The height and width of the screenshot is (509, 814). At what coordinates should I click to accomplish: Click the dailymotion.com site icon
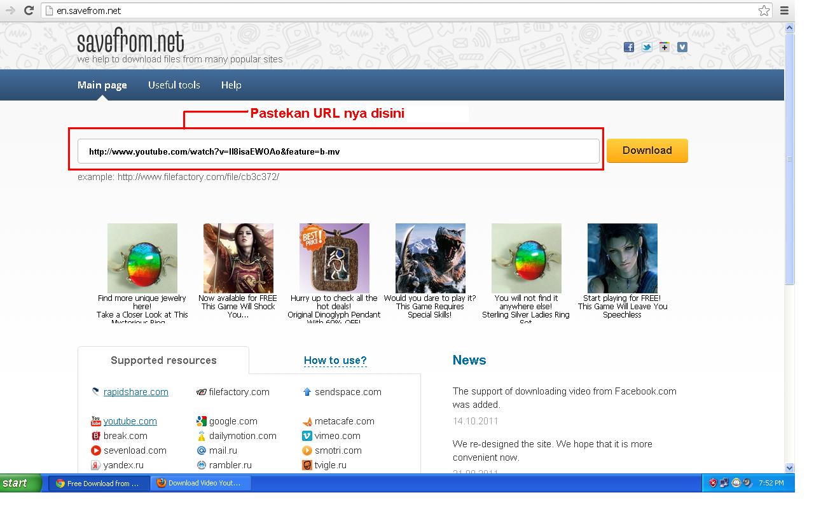point(202,436)
